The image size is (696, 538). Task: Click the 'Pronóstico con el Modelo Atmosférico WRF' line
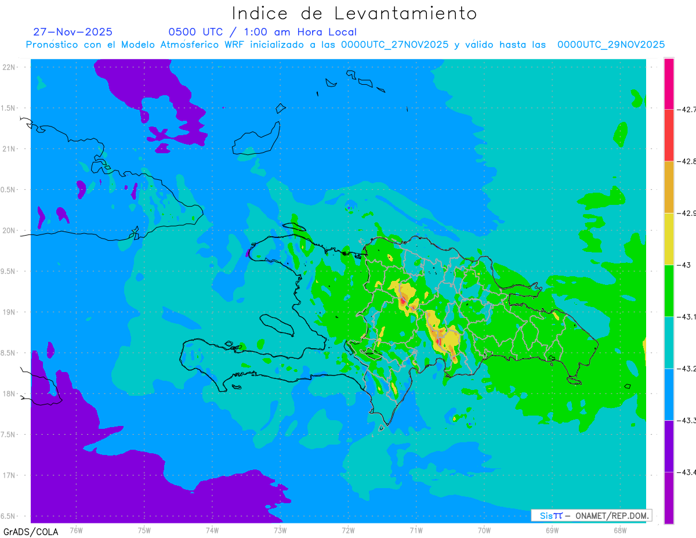[x=345, y=45]
